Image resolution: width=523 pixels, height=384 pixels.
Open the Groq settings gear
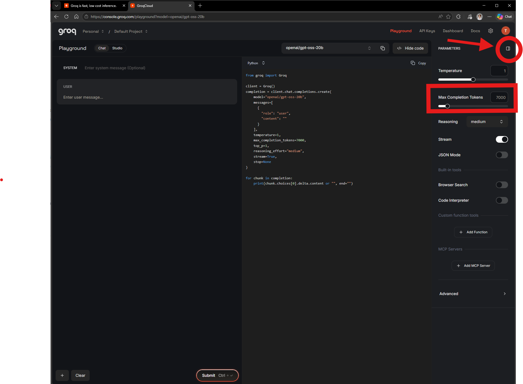pos(491,31)
